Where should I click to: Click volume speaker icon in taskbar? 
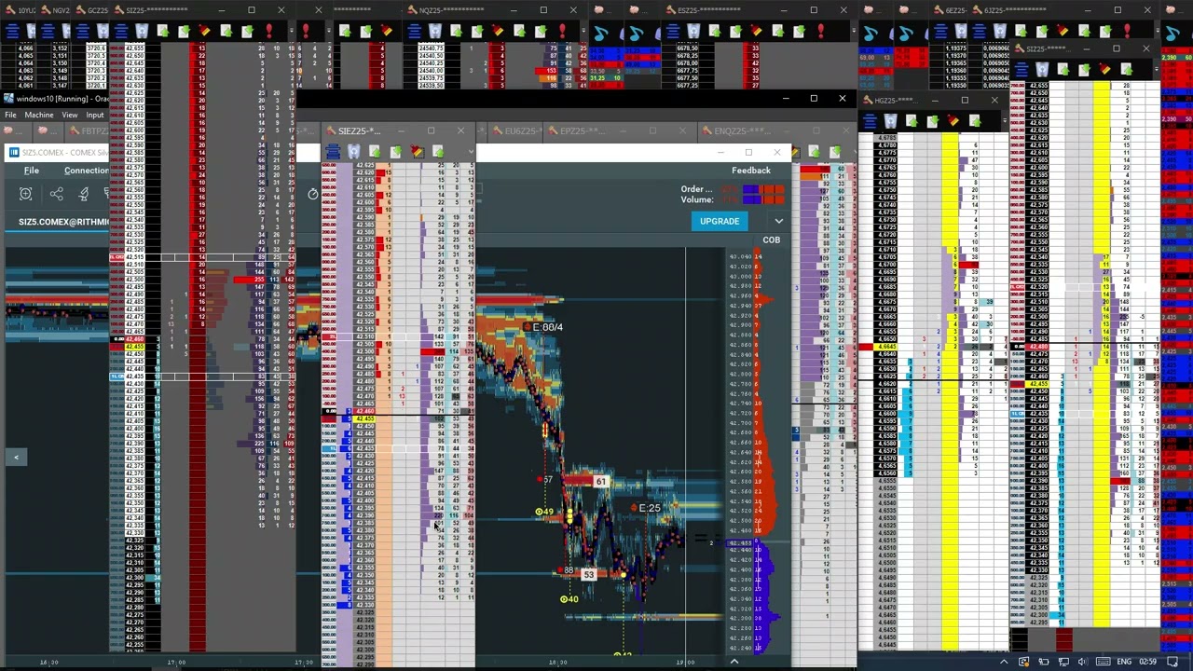click(1082, 662)
